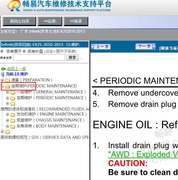
Task: Click 菜单展开 to expand all menus
Action: tap(14, 51)
